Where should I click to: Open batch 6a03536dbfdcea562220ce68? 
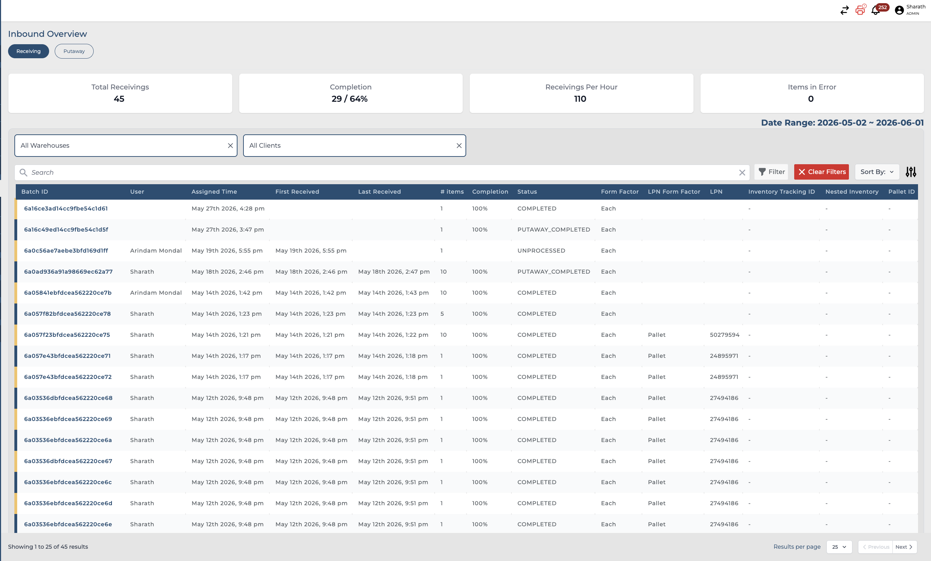[68, 398]
